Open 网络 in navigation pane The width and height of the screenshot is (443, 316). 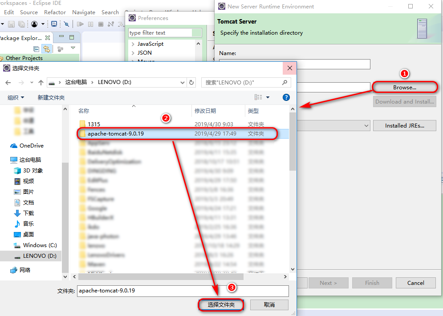pos(20,270)
